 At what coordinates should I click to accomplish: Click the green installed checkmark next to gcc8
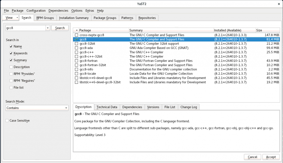pos(77,40)
